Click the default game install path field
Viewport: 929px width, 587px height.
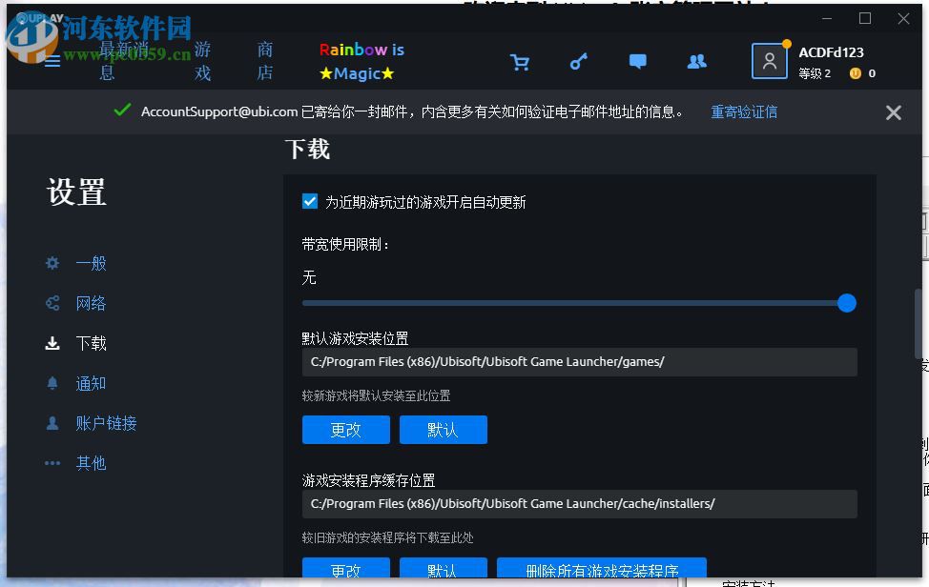coord(579,362)
